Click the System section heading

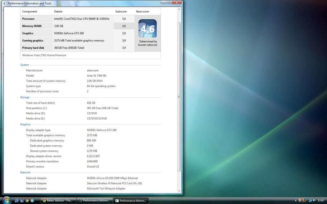coord(24,65)
